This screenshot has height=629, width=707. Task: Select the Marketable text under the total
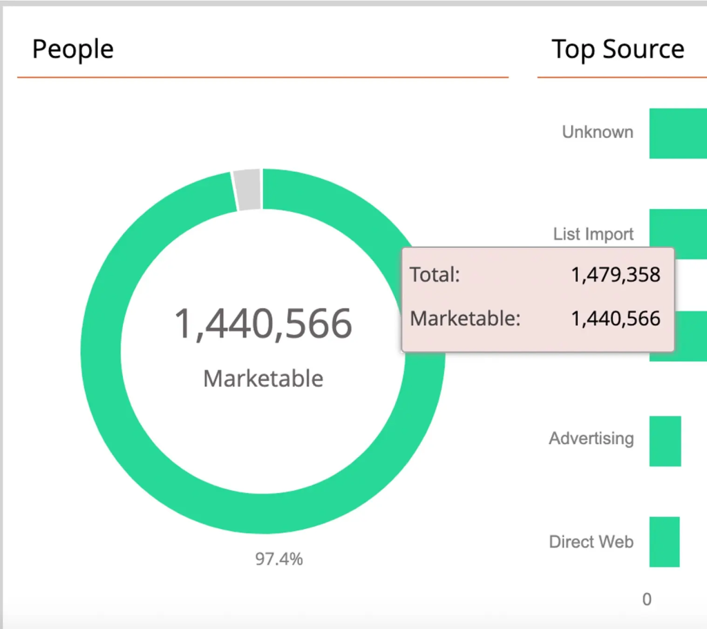click(x=262, y=378)
